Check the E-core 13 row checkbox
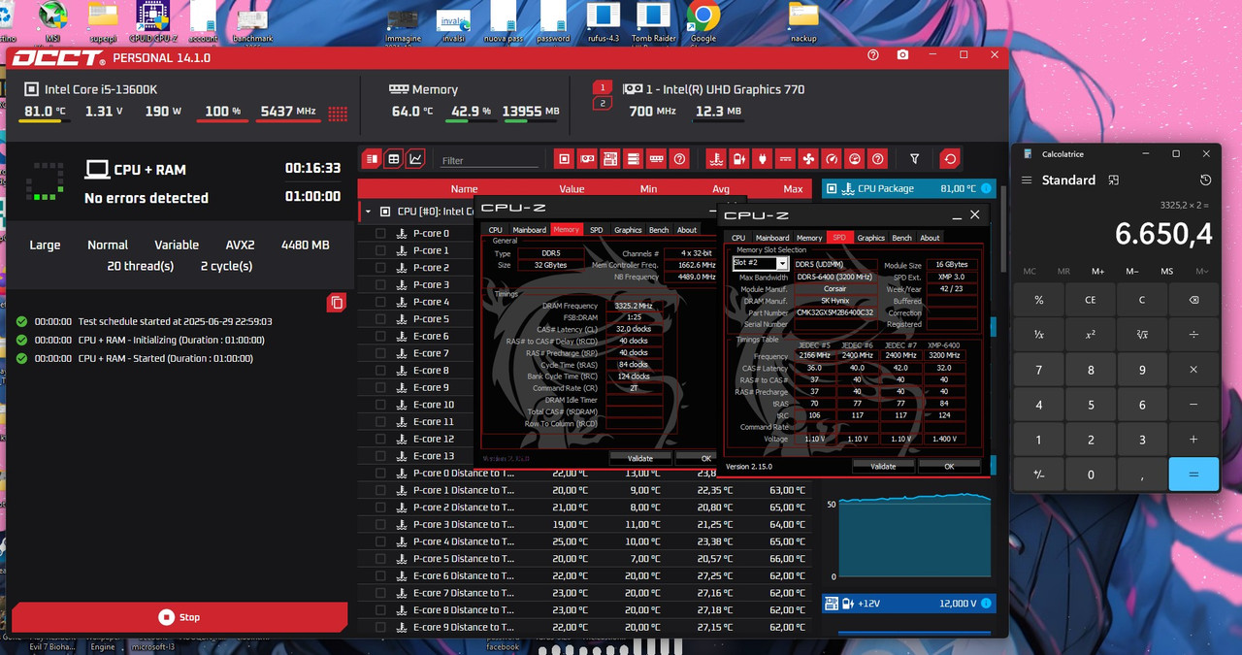The height and width of the screenshot is (655, 1242). (x=380, y=456)
